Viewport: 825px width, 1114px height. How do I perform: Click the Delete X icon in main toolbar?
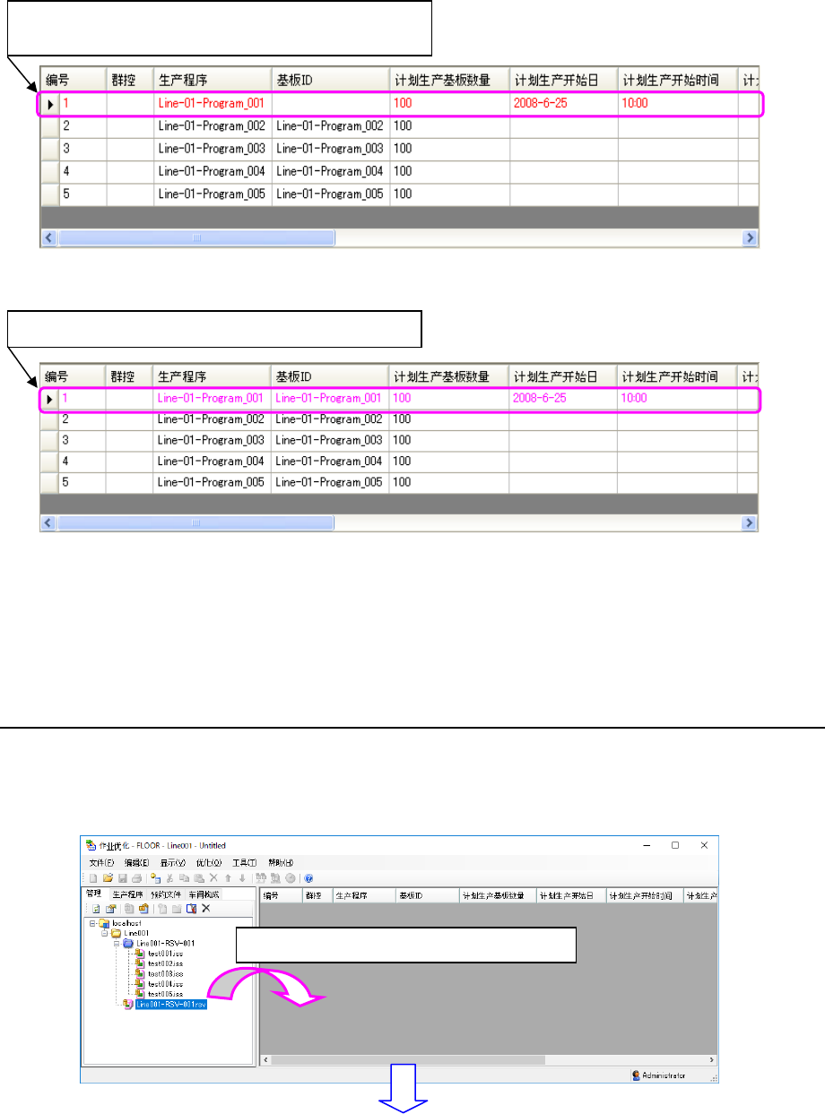(213, 878)
